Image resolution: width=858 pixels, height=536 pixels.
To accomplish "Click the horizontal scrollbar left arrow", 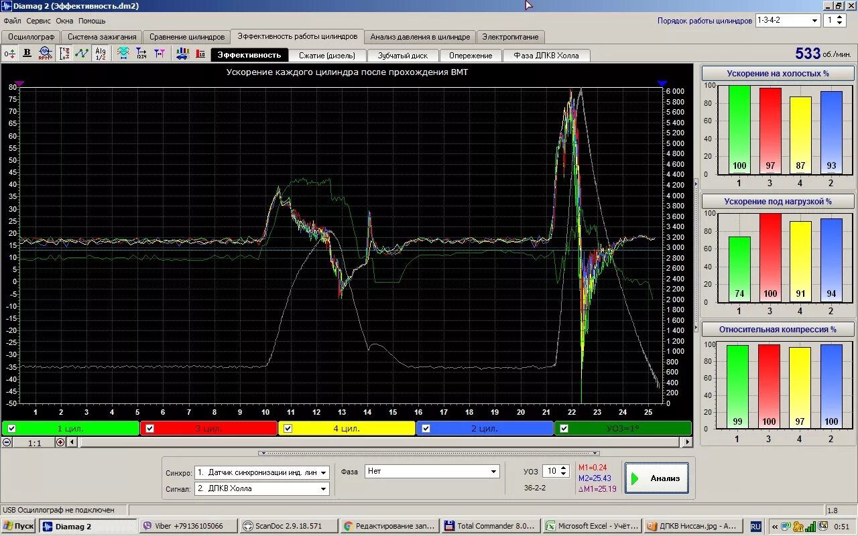I will (72, 442).
